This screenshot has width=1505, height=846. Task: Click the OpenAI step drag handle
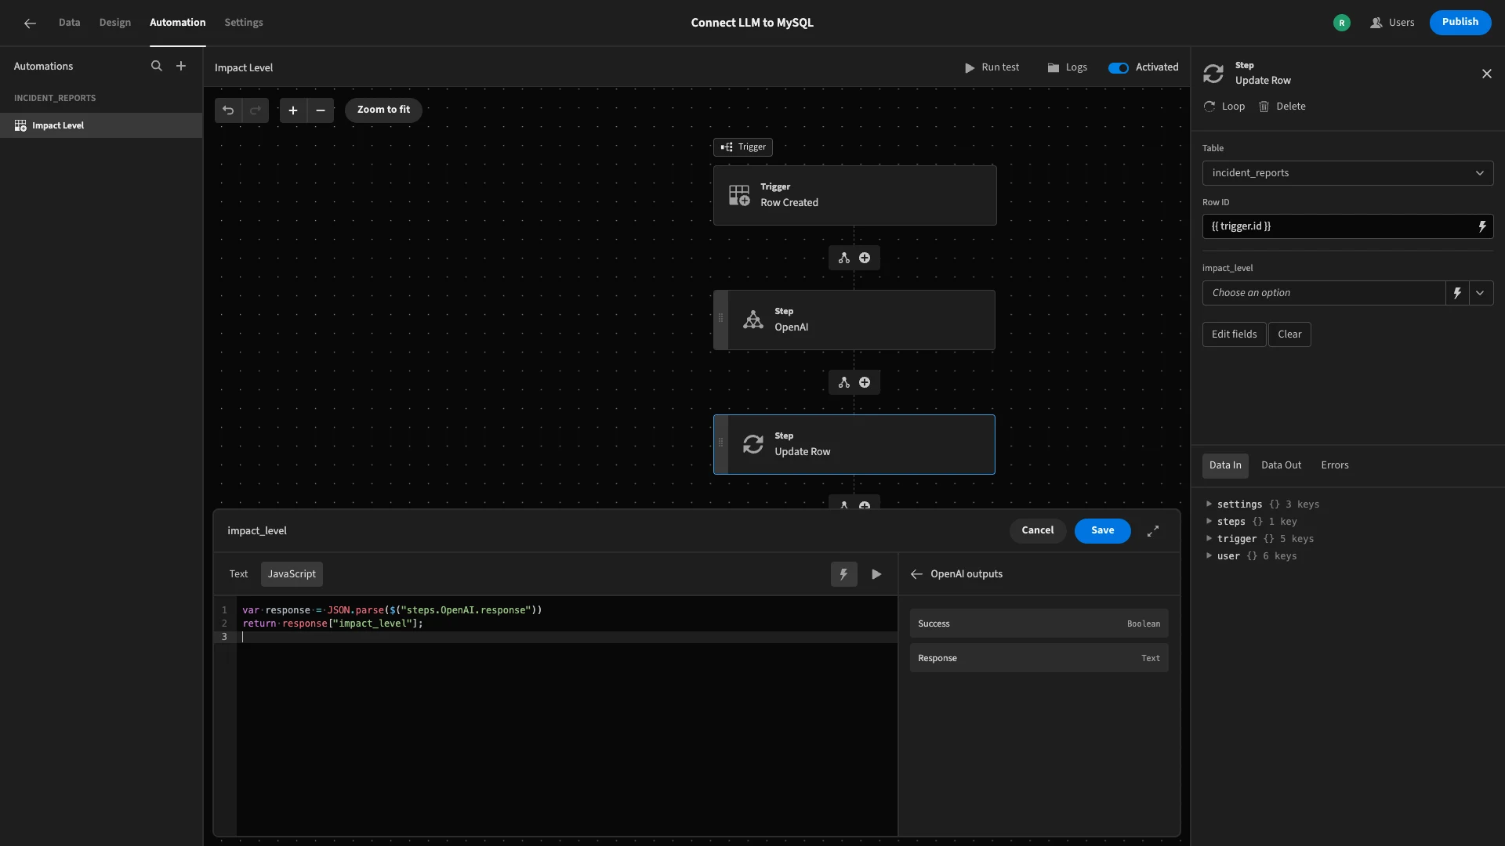[721, 318]
